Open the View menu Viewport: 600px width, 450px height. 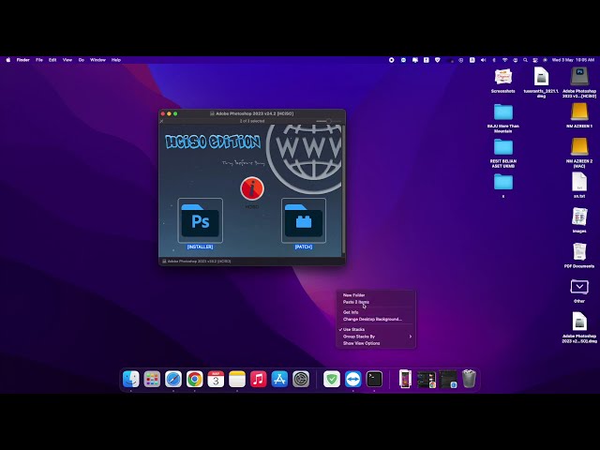(67, 60)
